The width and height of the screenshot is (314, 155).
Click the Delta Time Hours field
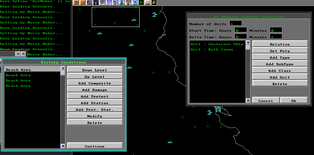point(241,37)
